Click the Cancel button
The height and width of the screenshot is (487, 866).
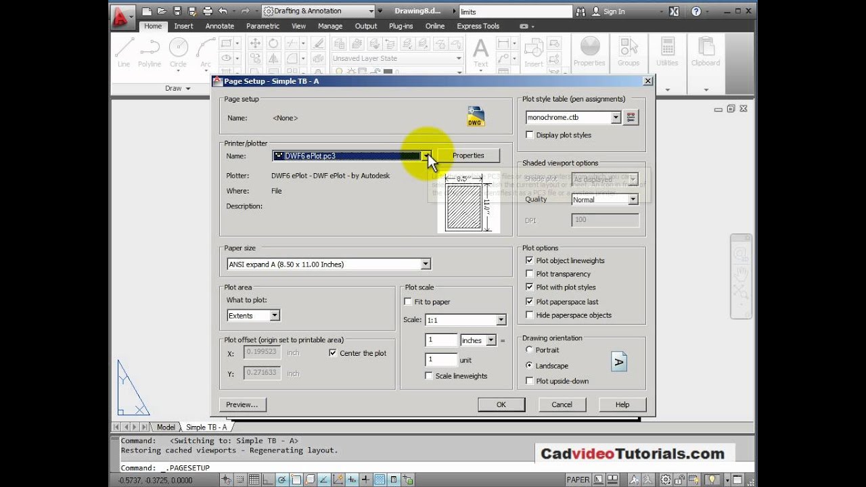coord(562,404)
